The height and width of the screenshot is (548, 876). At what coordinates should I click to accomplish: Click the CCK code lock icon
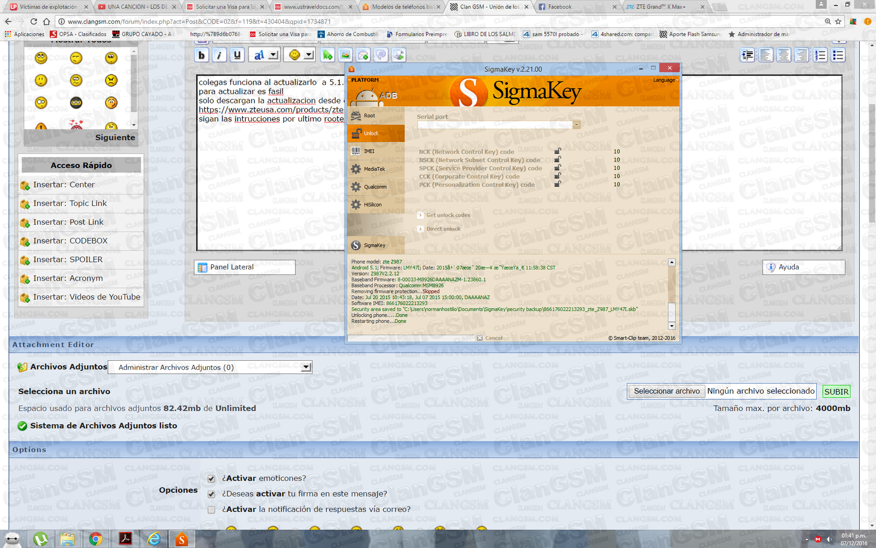click(x=558, y=176)
